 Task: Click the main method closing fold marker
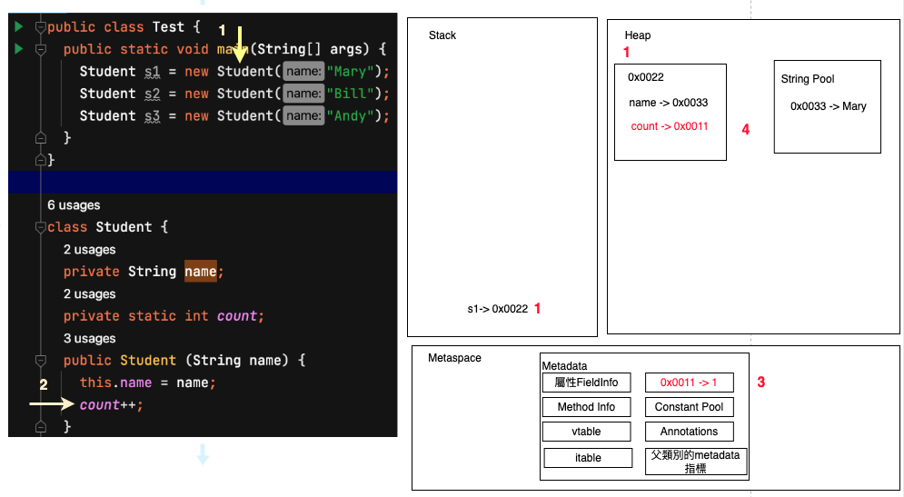40,138
